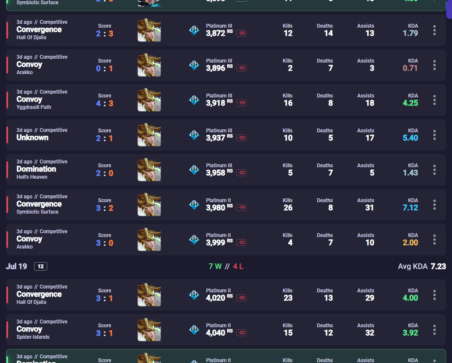The image size is (452, 363).
Task: Click hero portrait in 3:0 Arakko match
Action: (x=149, y=240)
